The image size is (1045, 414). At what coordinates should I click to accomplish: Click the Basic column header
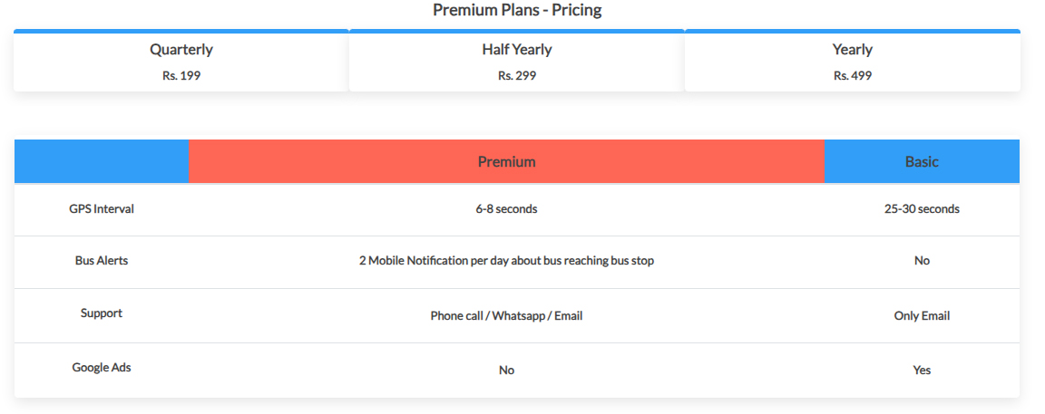922,161
